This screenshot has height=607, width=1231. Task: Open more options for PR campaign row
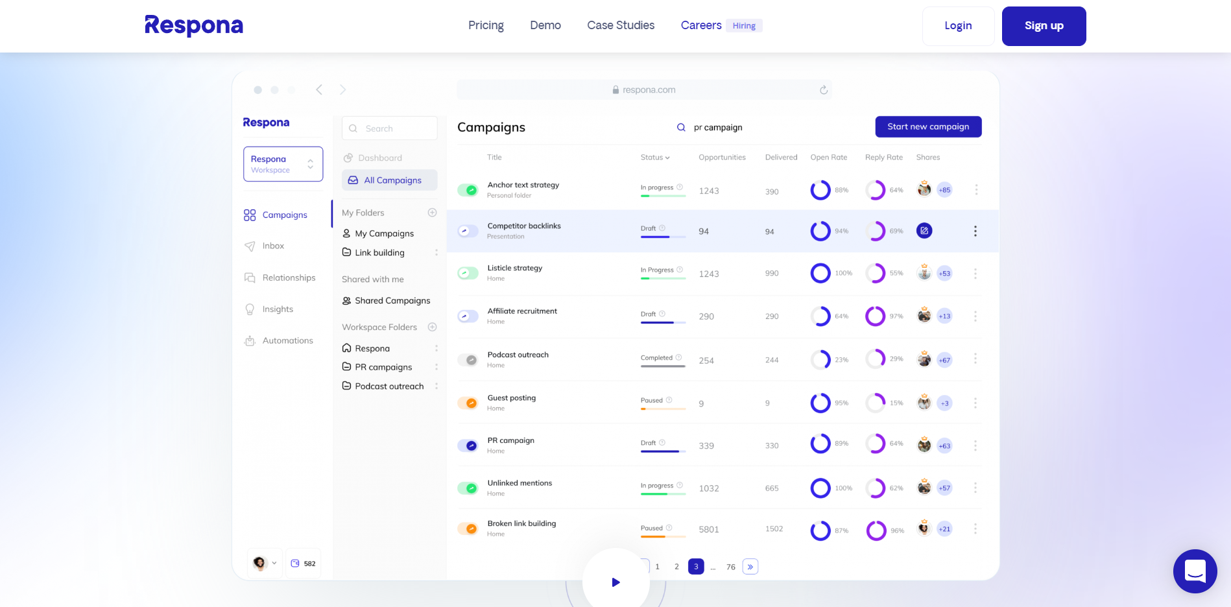coord(975,446)
